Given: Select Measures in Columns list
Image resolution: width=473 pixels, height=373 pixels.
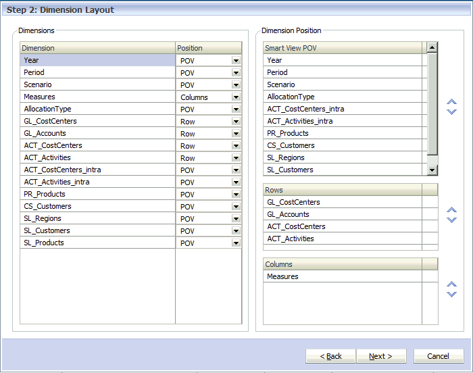Looking at the screenshot, I should [343, 276].
